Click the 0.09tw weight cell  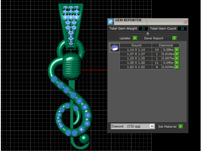(x=168, y=62)
